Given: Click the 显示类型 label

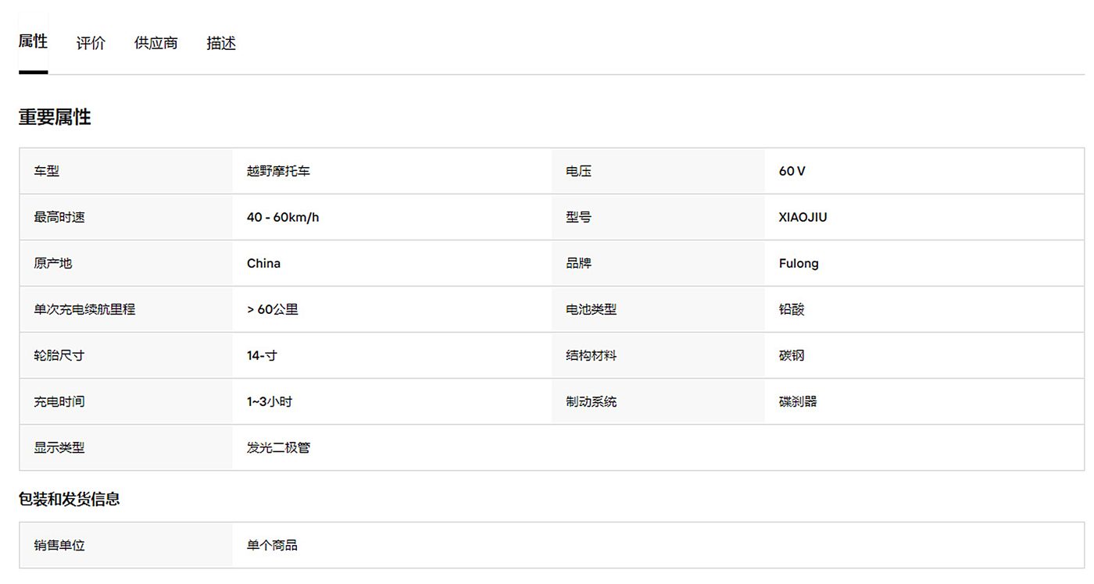Looking at the screenshot, I should pyautogui.click(x=59, y=447).
